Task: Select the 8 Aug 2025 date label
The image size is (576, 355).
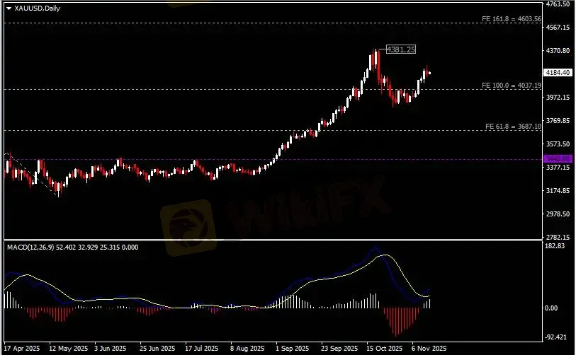Action: pos(247,349)
